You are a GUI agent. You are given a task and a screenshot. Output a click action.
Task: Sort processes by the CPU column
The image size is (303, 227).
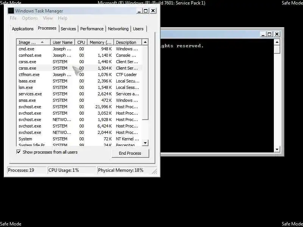click(x=81, y=42)
